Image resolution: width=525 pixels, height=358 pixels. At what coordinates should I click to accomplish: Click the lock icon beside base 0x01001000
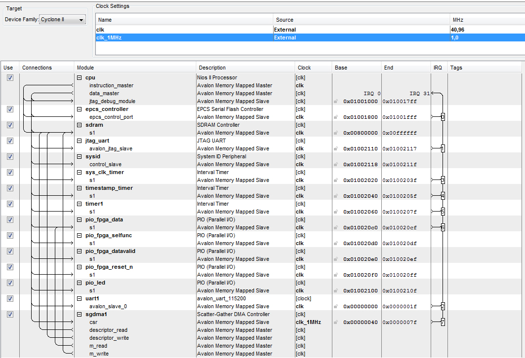pos(336,102)
